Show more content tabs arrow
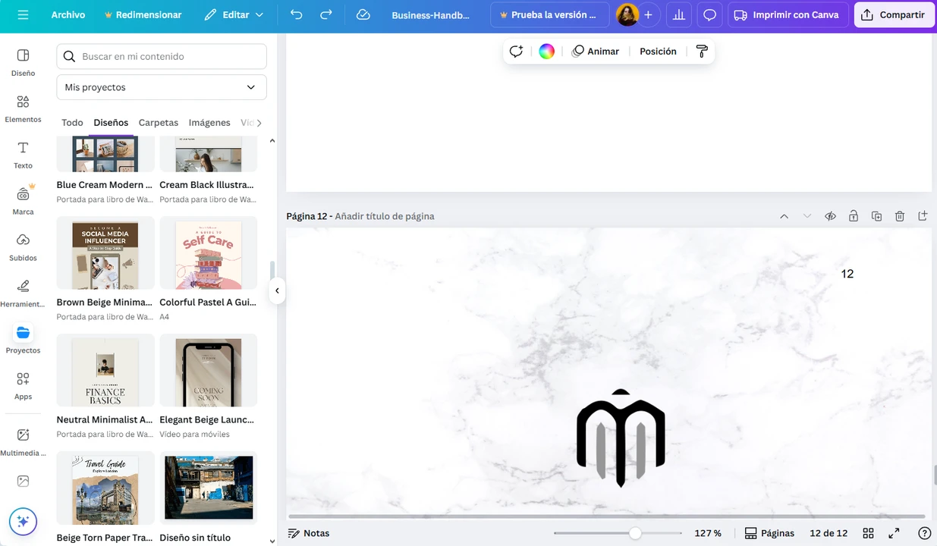Screen dimensions: 937x546 tap(259, 123)
